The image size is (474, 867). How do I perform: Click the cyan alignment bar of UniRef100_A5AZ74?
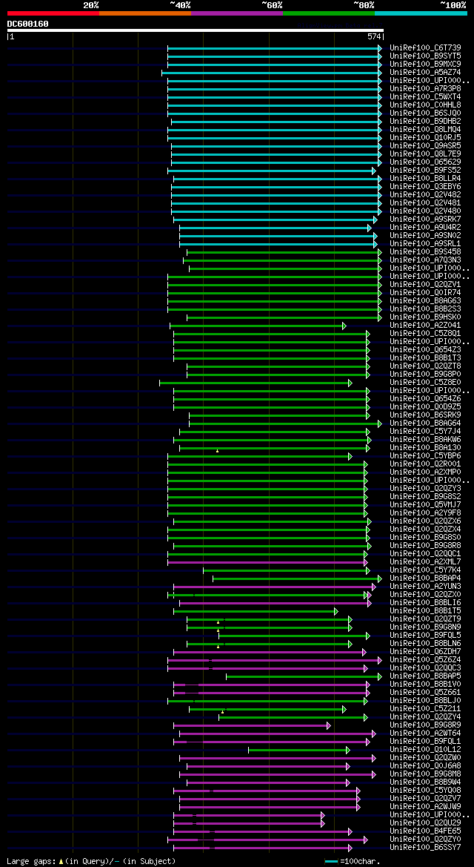coord(271,73)
